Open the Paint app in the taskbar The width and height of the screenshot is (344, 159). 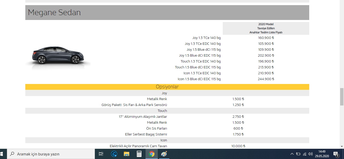[x=164, y=154]
